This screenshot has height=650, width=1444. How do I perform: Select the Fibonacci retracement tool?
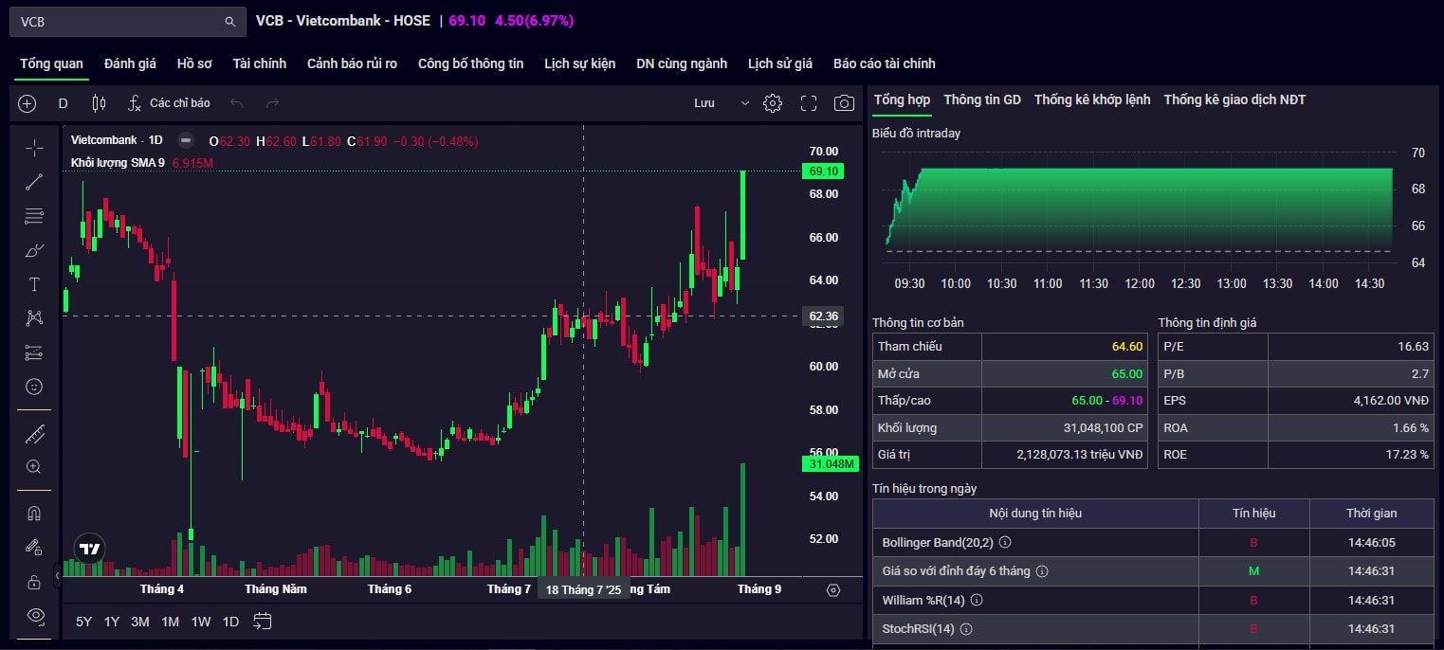coord(34,216)
